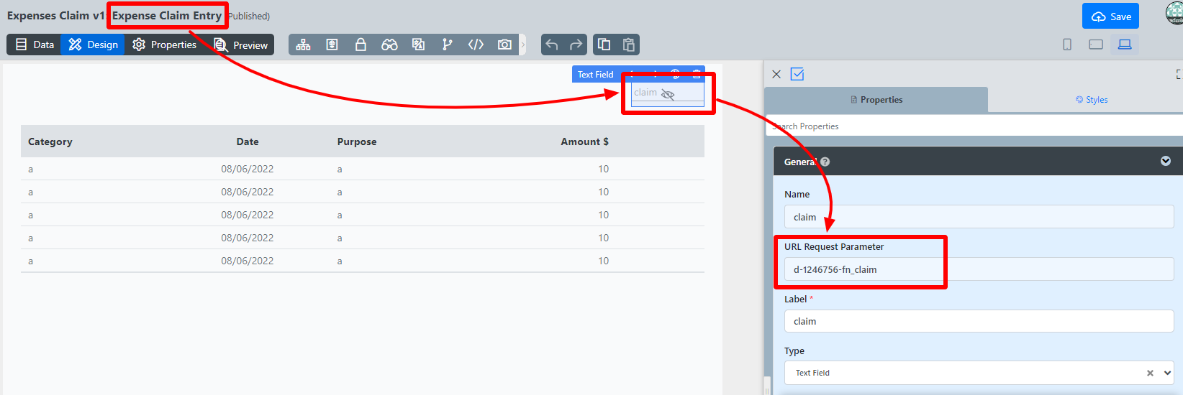Click the Name input field

point(979,217)
